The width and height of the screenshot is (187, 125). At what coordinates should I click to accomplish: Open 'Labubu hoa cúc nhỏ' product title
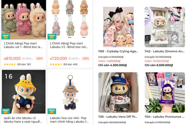(x=69, y=120)
